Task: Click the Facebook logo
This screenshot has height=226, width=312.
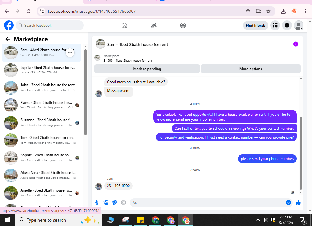Action: coord(9,26)
